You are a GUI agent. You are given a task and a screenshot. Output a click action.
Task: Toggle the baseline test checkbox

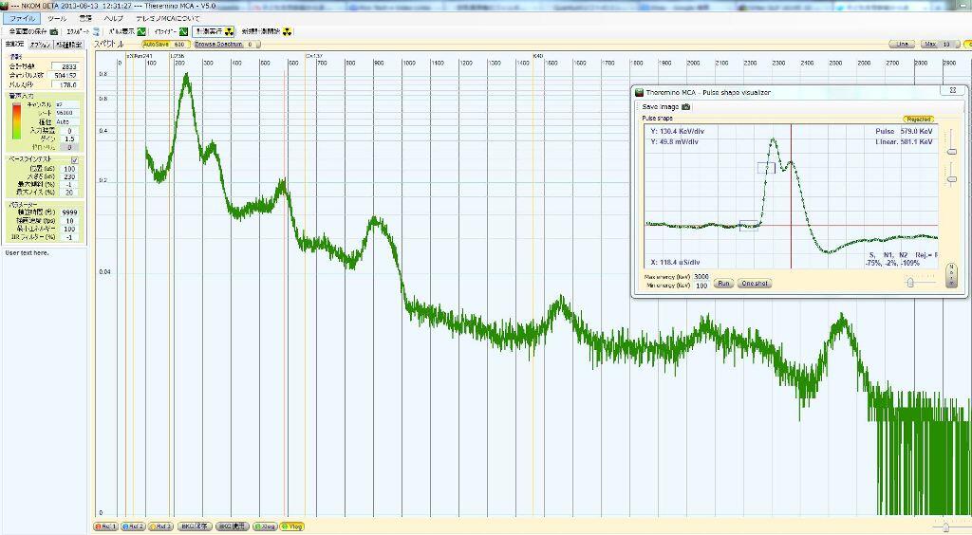75,159
